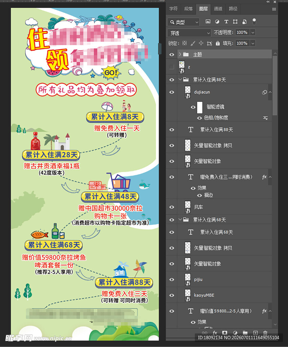Lock position move icon
Screen dimensions: 288x347
[x=201, y=43]
